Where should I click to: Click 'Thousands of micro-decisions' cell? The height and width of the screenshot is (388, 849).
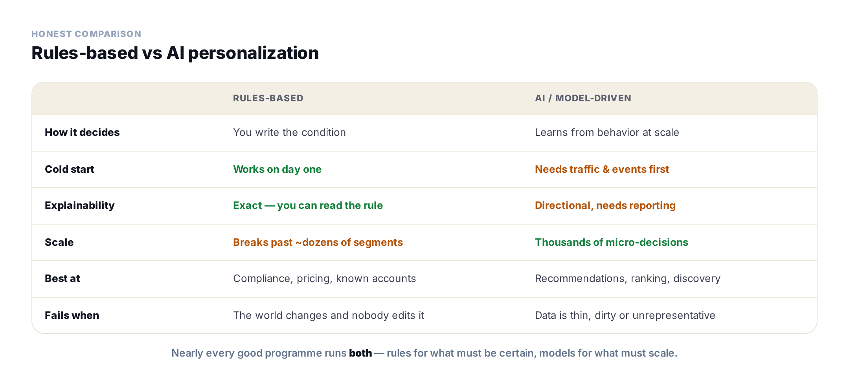click(x=612, y=242)
